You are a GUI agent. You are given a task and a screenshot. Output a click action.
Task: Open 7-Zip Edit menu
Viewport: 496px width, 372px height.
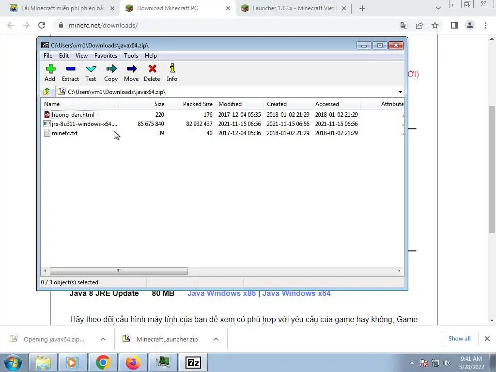(64, 56)
